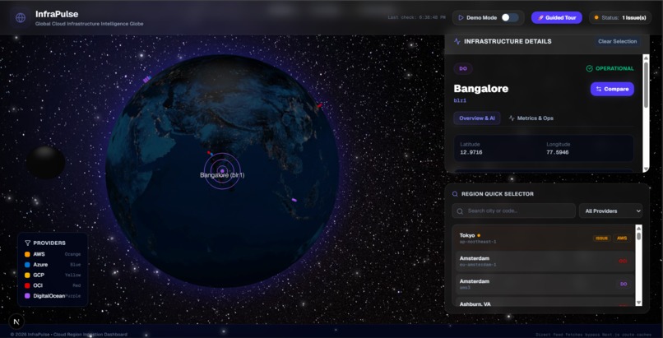Click the OCI red color swatch
Image resolution: width=663 pixels, height=338 pixels.
click(x=27, y=285)
